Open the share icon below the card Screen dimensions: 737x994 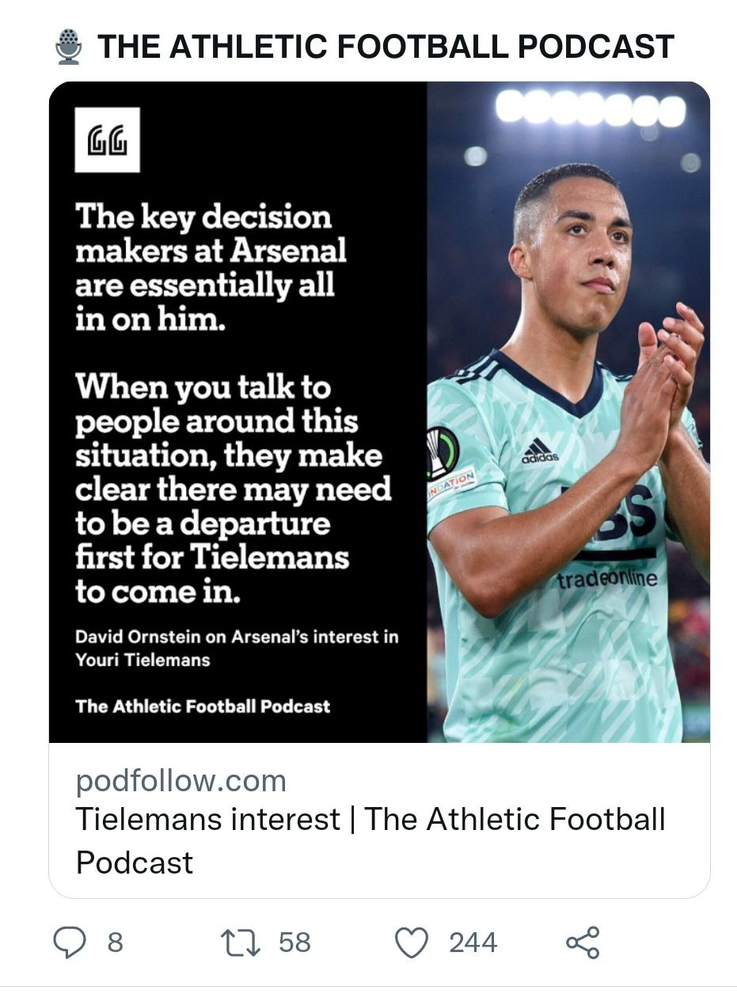tap(583, 943)
